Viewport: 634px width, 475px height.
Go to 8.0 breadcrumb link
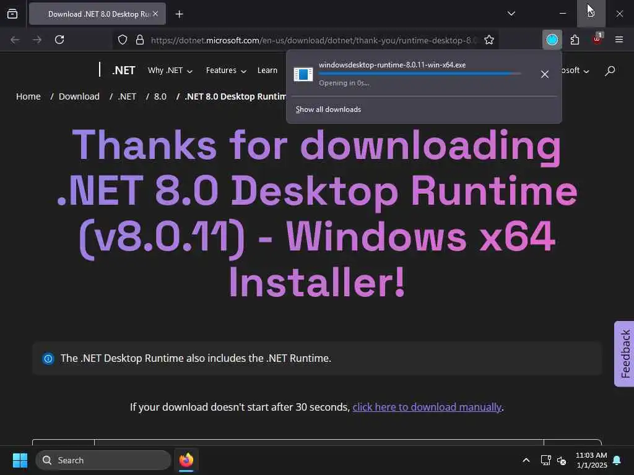coord(160,96)
